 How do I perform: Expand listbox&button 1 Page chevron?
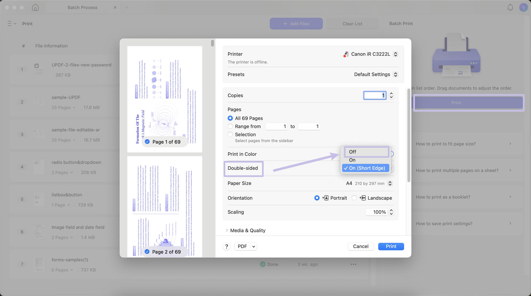(x=69, y=205)
